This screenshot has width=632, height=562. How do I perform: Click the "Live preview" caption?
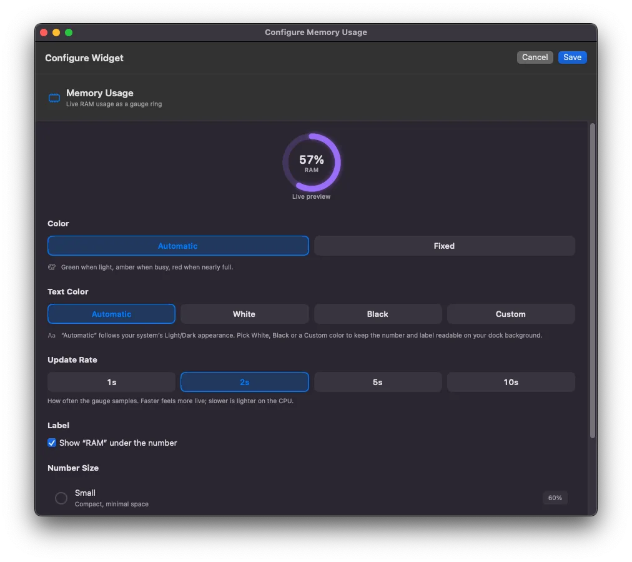pyautogui.click(x=311, y=196)
